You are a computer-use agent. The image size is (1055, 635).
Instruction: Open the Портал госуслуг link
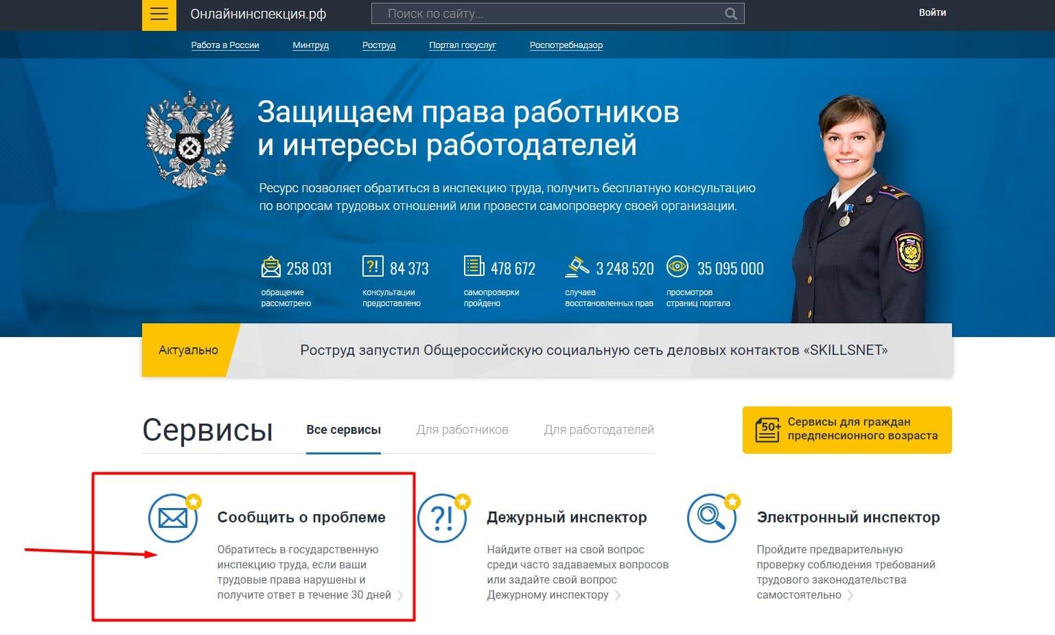tap(463, 45)
